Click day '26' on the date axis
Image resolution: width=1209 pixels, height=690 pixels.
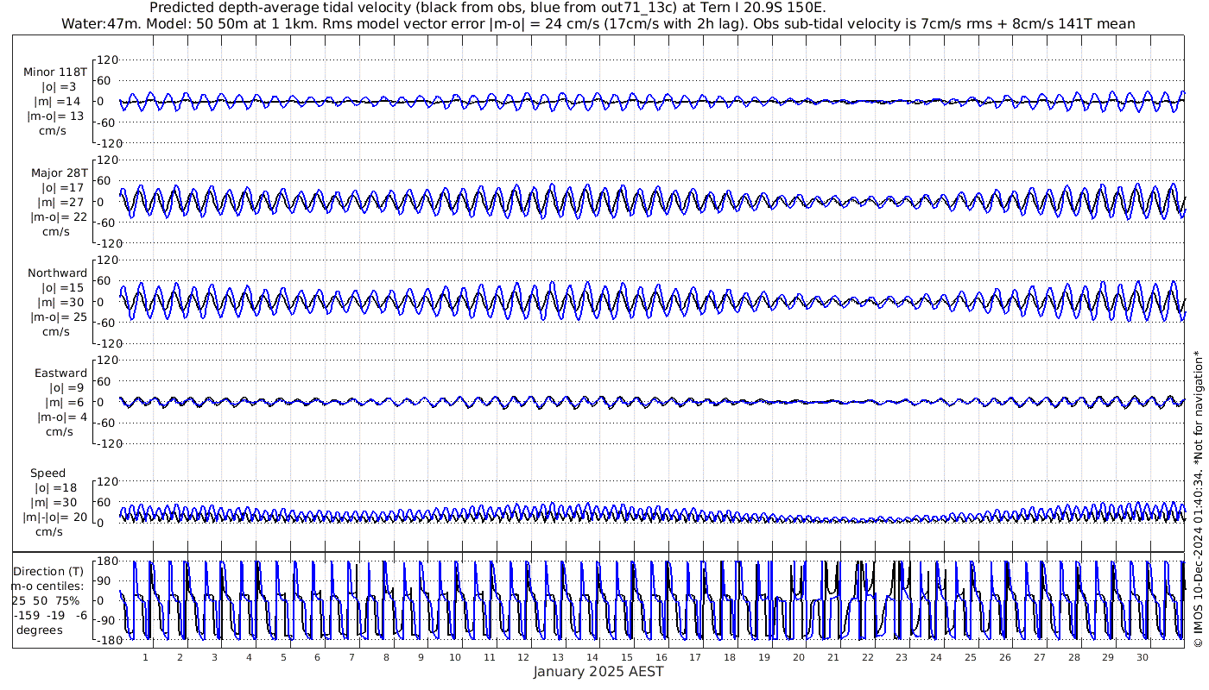(1004, 656)
